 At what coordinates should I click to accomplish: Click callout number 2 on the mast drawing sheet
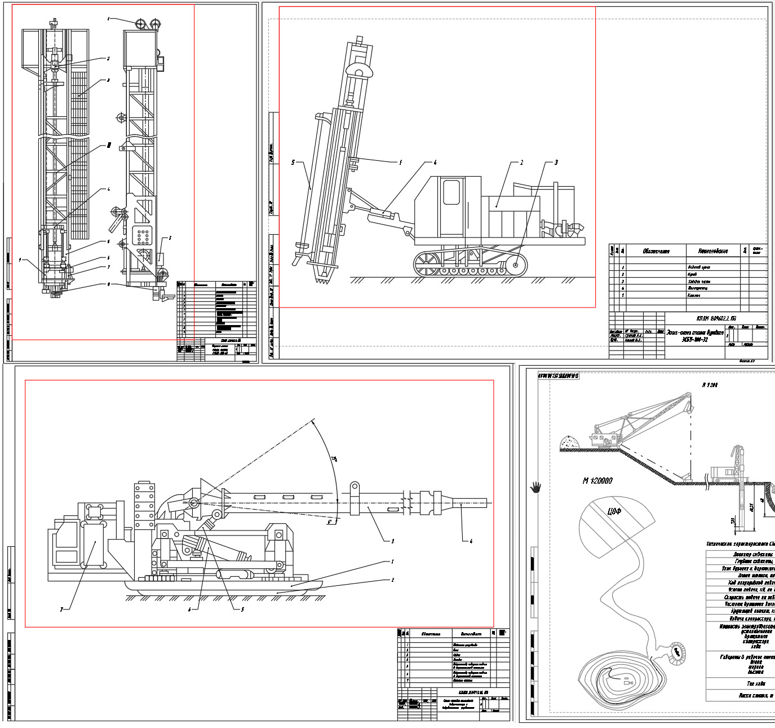(x=108, y=58)
